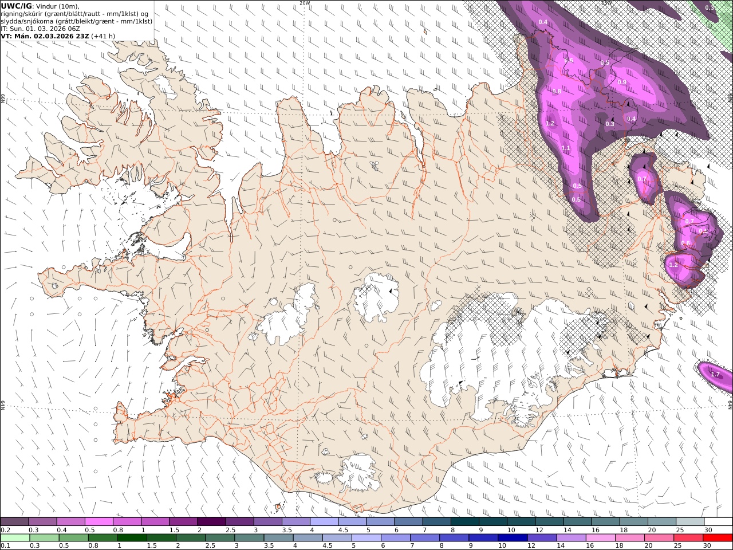The image size is (733, 550).
Task: Click the darkest purple swatch labeled 2
Action: point(211,521)
